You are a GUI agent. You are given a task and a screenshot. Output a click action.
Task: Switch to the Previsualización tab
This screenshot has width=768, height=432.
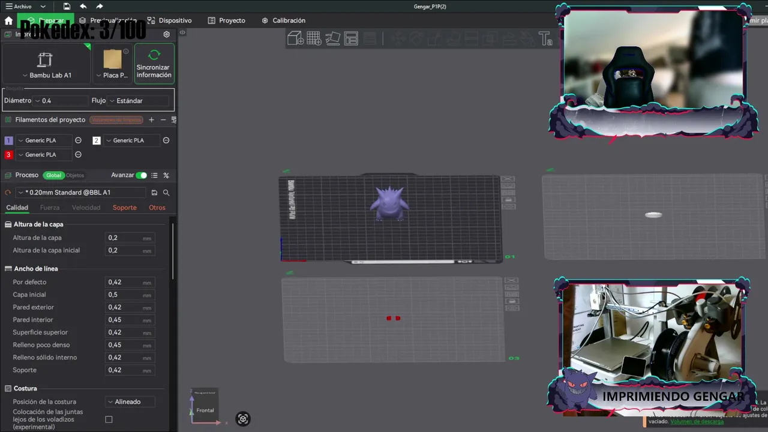click(x=108, y=20)
